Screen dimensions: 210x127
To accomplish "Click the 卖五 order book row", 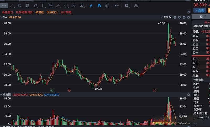I will pos(201,36).
